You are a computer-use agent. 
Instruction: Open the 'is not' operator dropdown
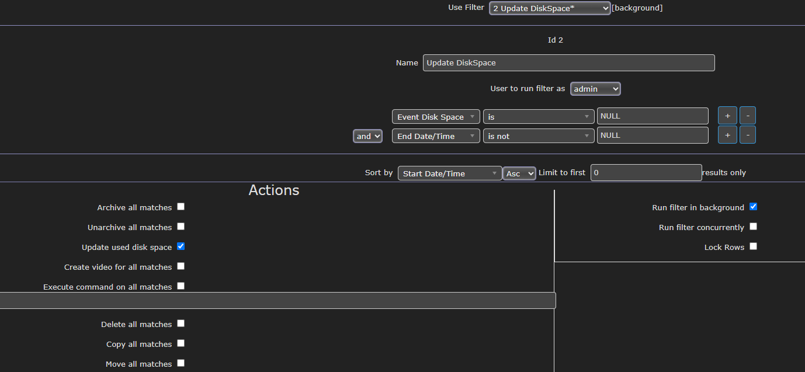coord(539,136)
